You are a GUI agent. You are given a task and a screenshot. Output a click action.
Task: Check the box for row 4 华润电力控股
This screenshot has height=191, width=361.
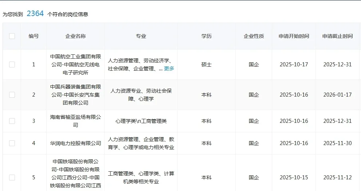12,143
